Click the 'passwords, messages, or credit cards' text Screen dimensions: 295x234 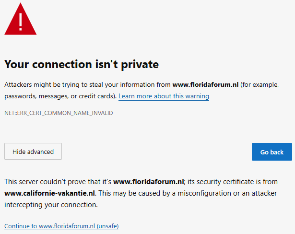click(x=59, y=96)
